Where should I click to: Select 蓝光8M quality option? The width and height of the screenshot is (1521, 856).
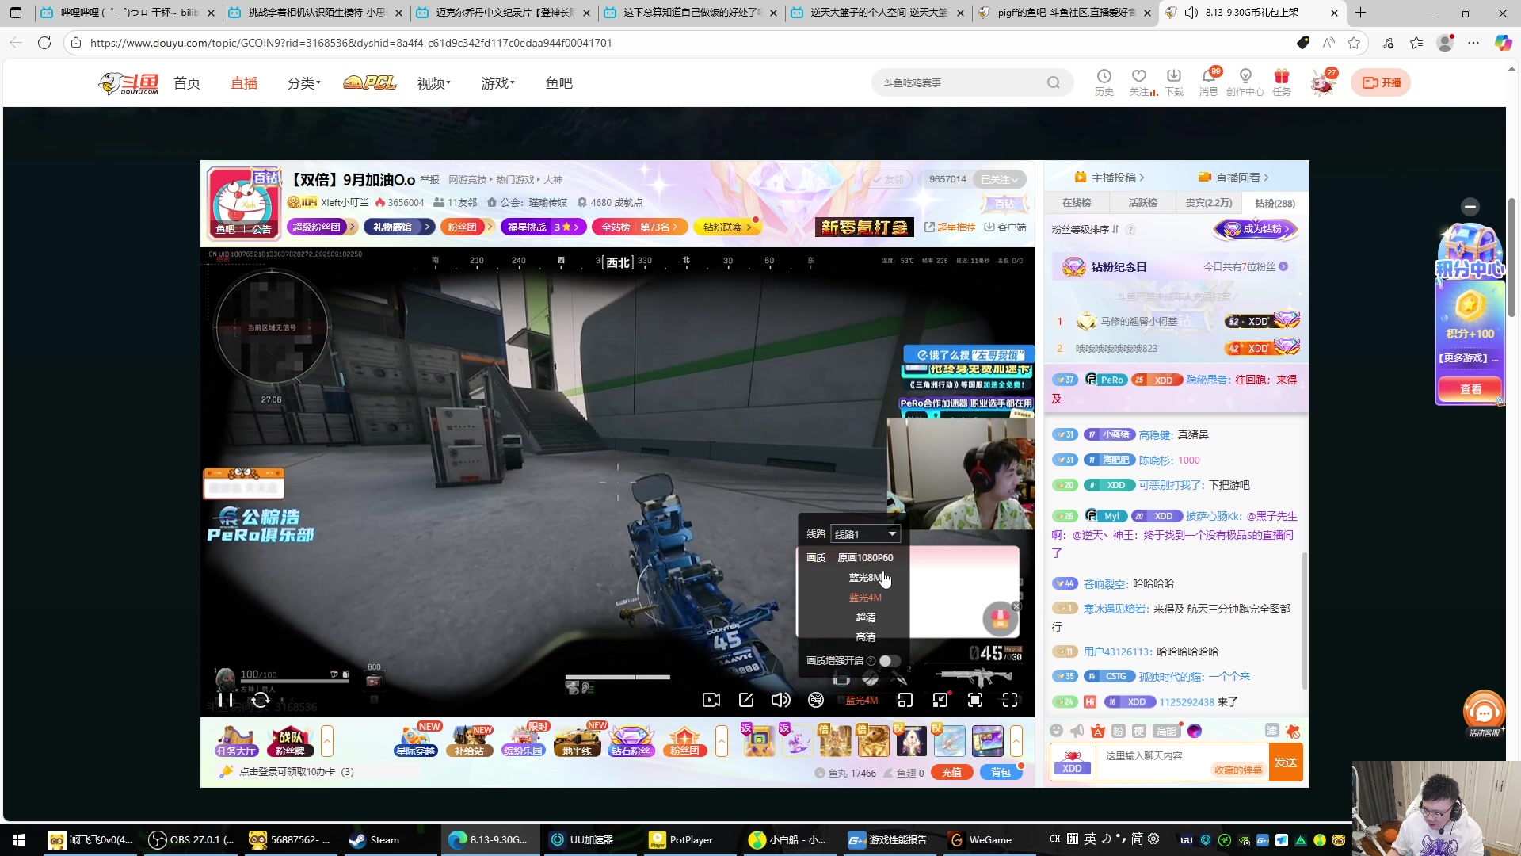pos(865,578)
